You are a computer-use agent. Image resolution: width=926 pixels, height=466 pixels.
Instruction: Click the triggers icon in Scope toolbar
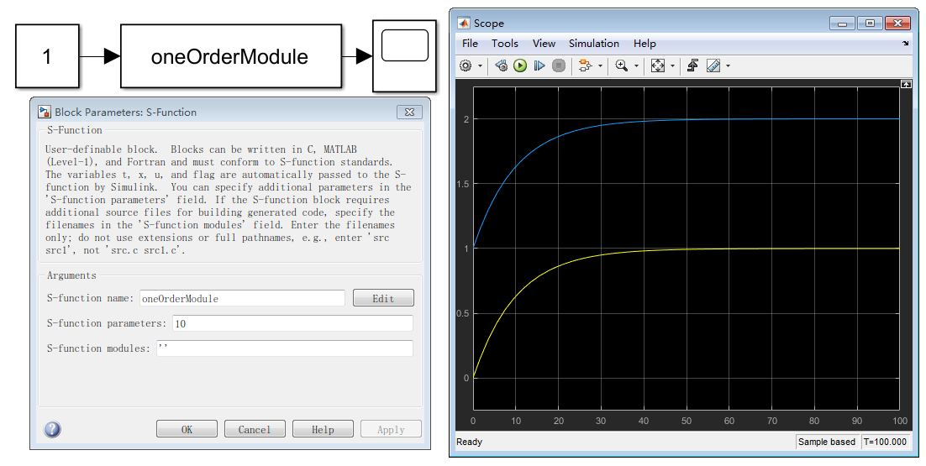pos(692,65)
